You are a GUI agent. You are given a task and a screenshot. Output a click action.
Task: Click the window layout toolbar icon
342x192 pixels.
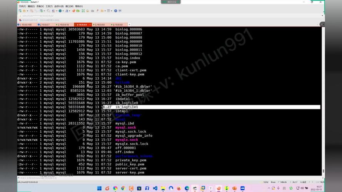108,11
